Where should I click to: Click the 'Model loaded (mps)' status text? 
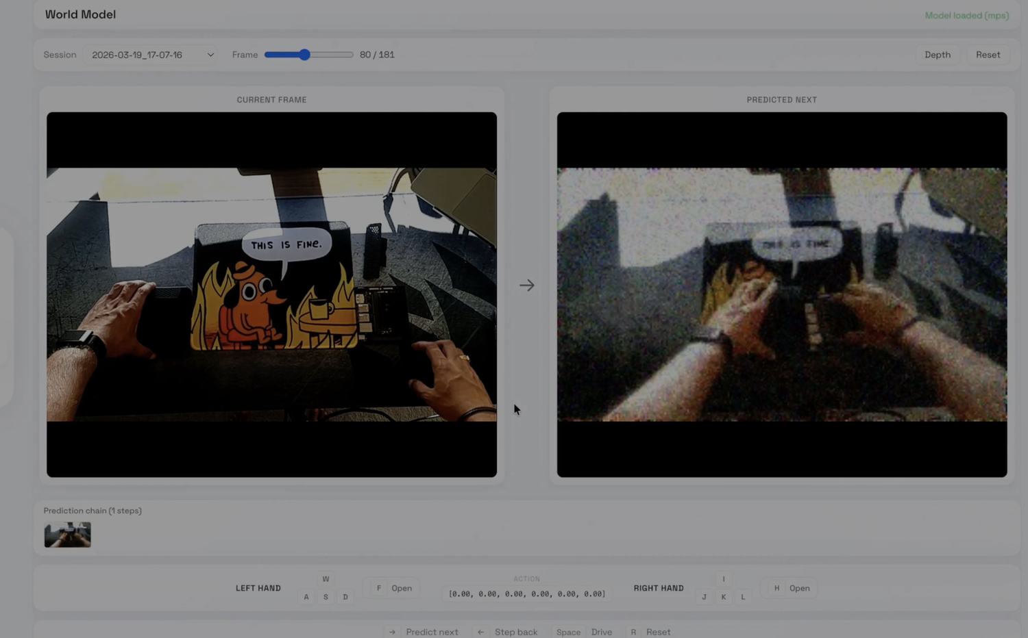pos(966,15)
